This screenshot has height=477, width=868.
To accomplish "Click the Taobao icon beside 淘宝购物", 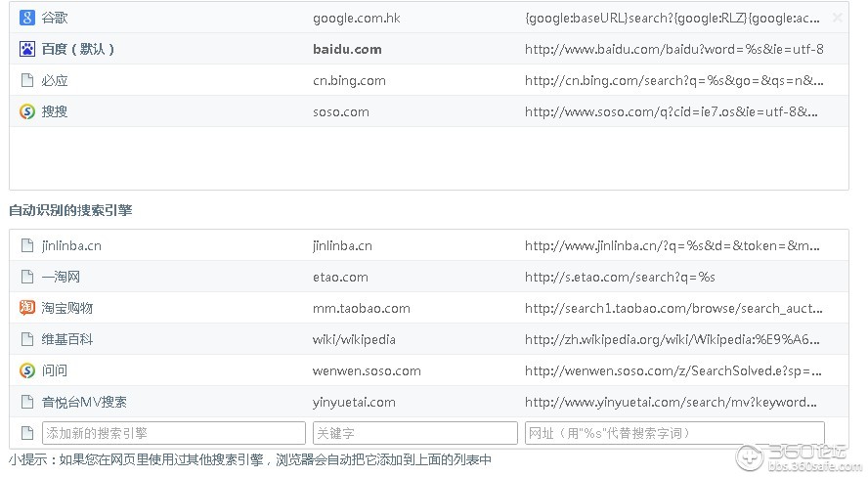I will click(27, 307).
